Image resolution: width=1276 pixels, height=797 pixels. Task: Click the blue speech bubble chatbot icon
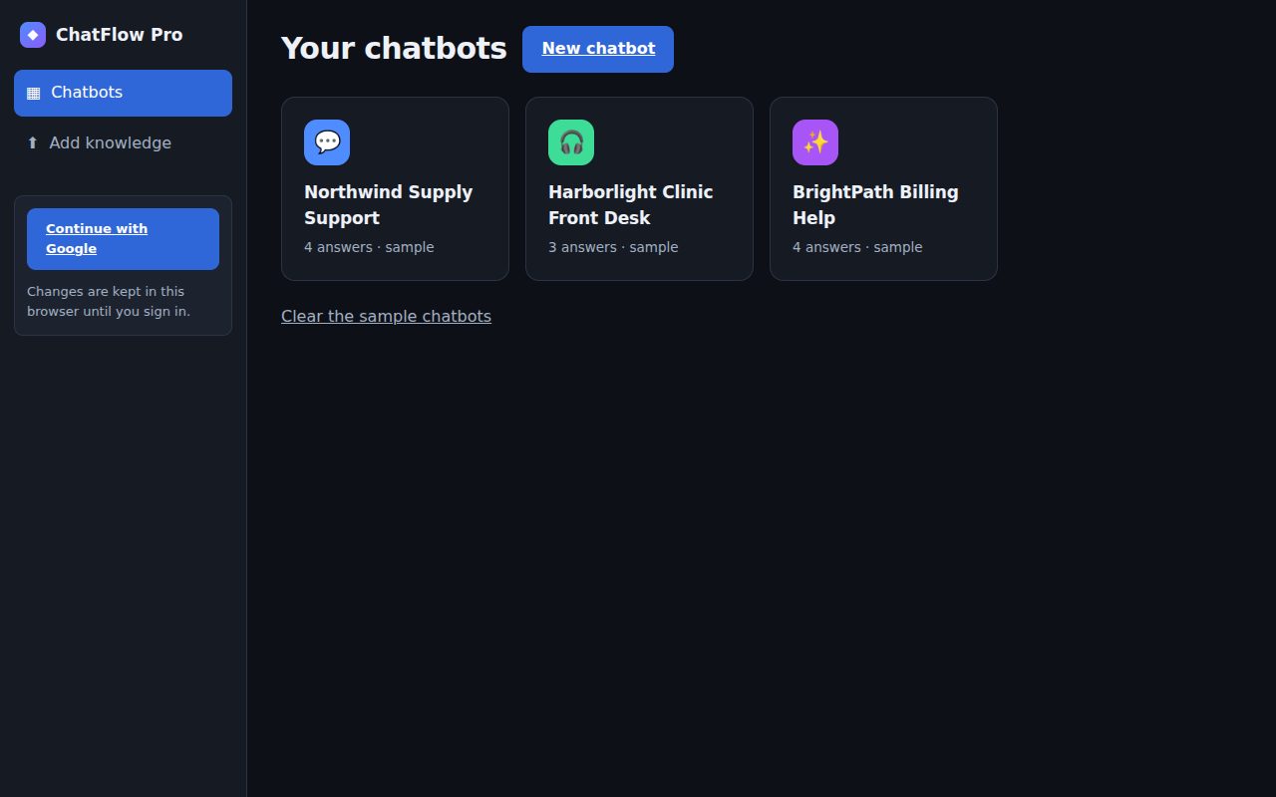pos(327,142)
